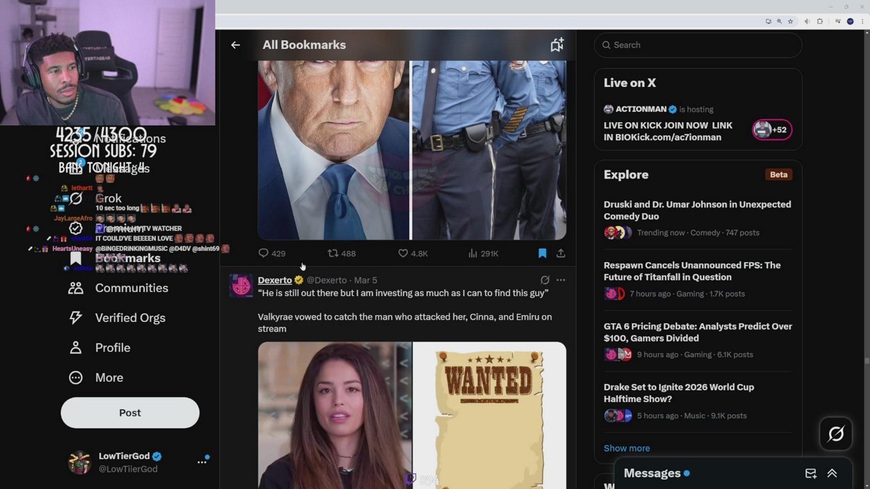This screenshot has width=870, height=489.
Task: Focus the Search input field
Action: (698, 45)
